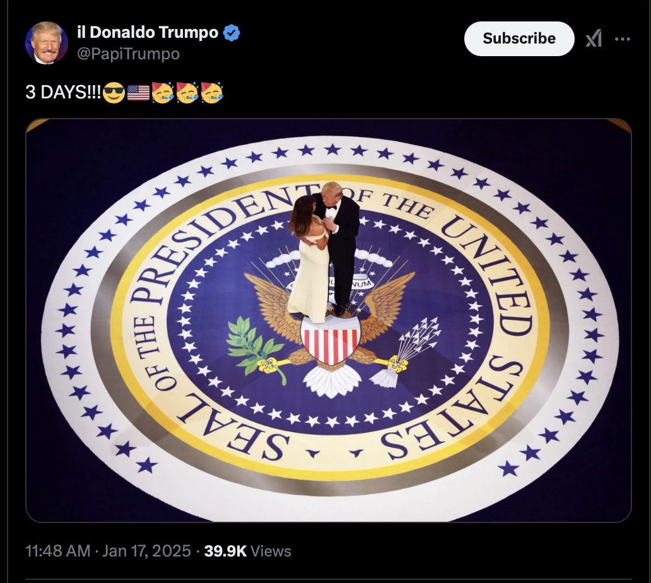
Task: Click the first party-face emoji
Action: (163, 92)
